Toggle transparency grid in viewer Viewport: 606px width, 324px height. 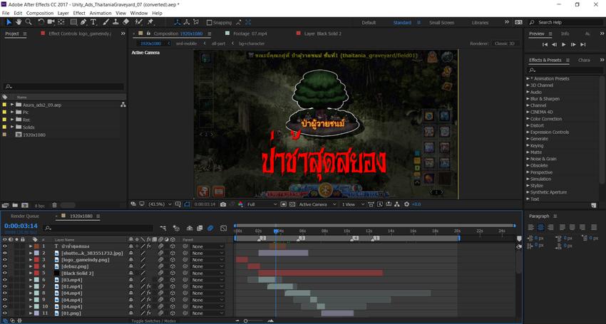pos(292,204)
